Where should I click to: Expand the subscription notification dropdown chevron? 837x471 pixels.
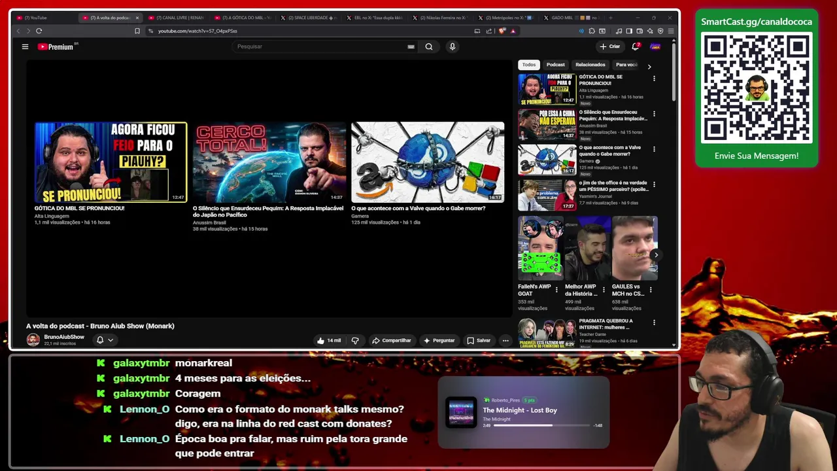tap(111, 340)
